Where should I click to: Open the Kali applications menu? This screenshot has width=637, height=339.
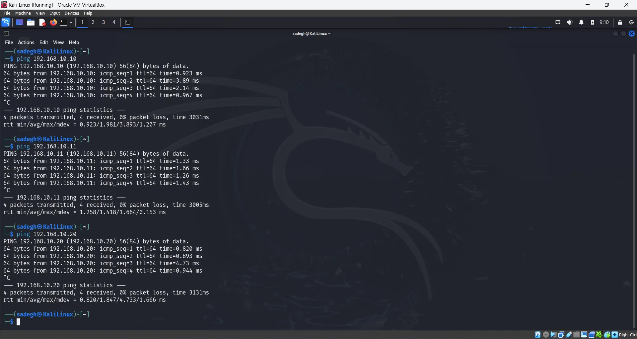click(6, 22)
